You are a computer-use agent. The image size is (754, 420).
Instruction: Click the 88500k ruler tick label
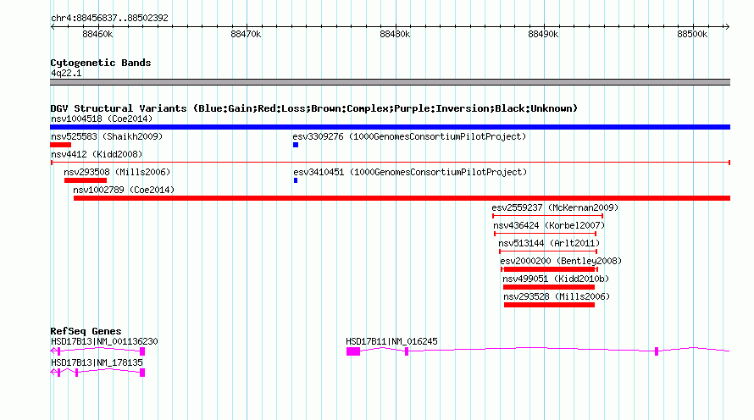[x=692, y=34]
